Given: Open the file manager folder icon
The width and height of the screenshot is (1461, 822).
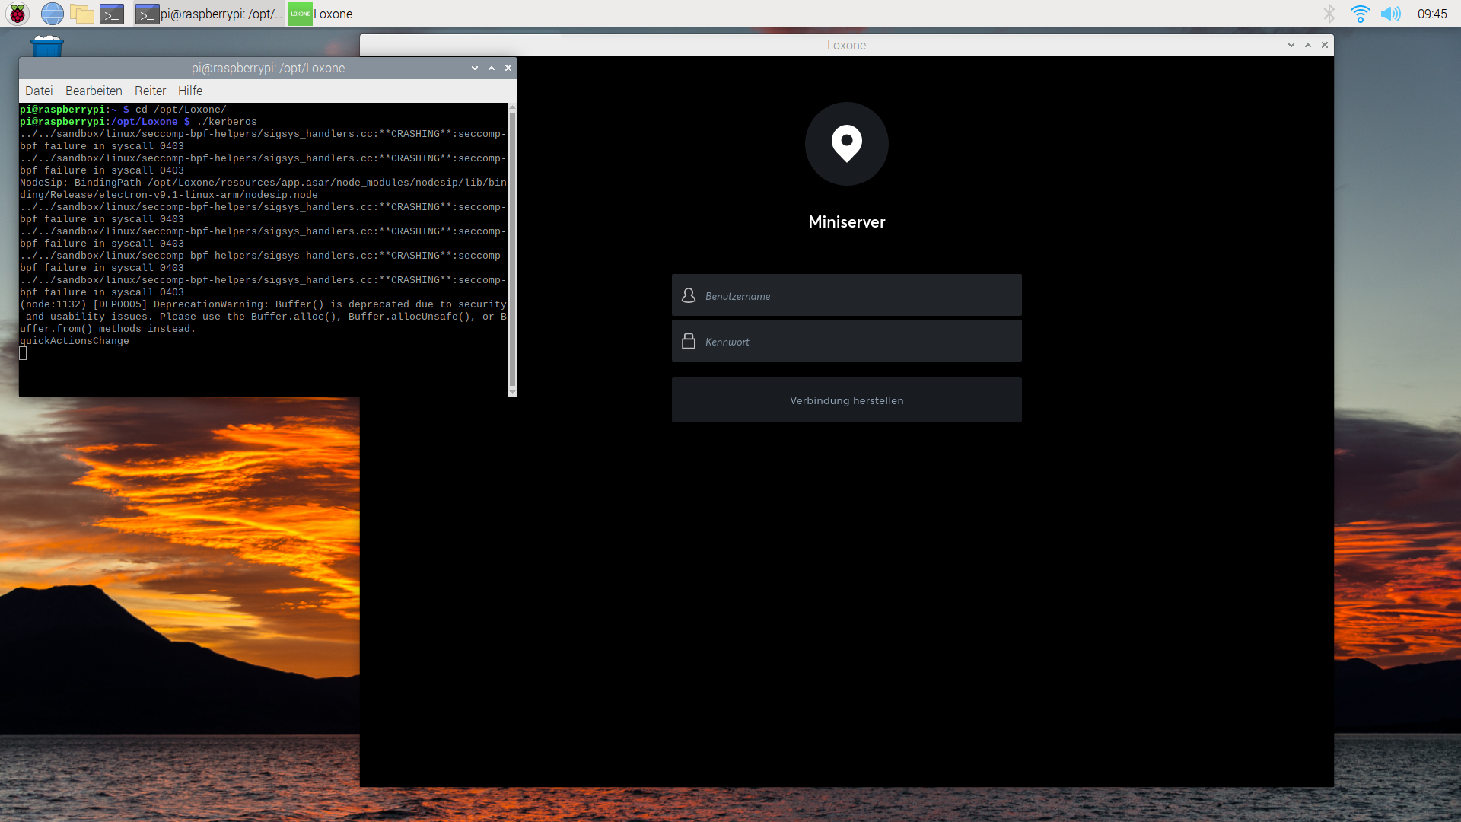Looking at the screenshot, I should pyautogui.click(x=81, y=14).
